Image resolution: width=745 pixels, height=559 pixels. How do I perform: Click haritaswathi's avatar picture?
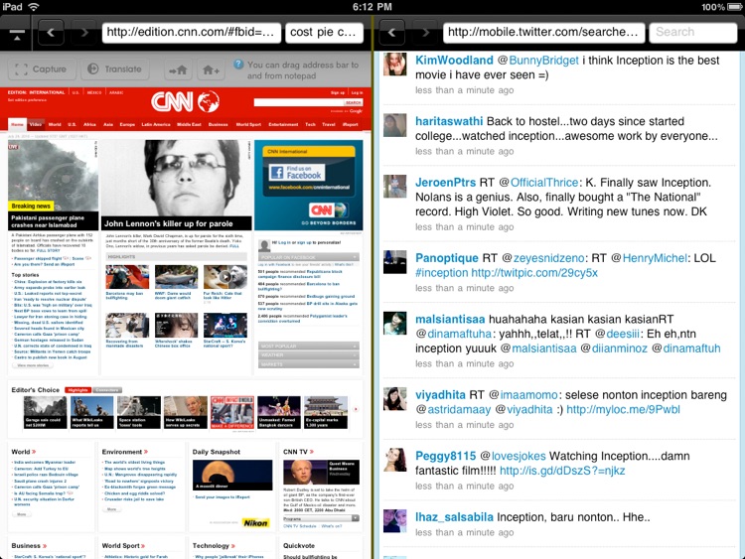395,125
